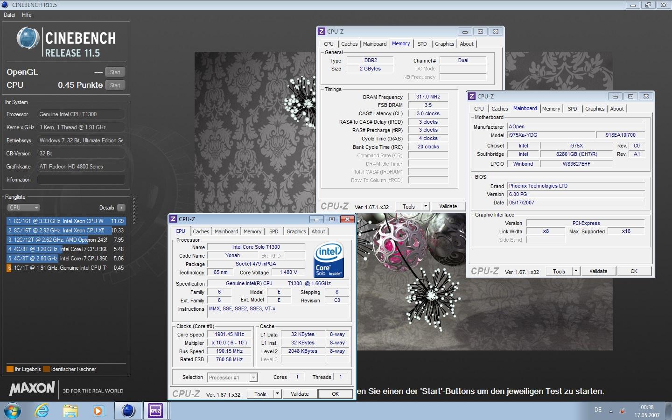Select ranking row Xeon 3.33 GHz 11.69
Image resolution: width=672 pixels, height=420 pixels.
(66, 221)
